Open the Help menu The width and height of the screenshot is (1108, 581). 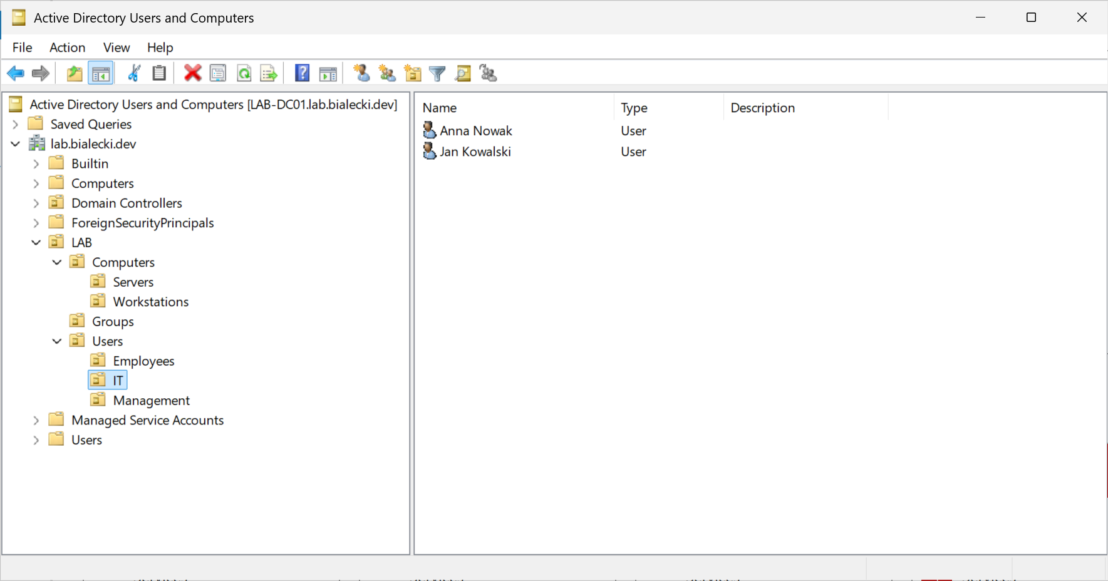[x=160, y=48]
